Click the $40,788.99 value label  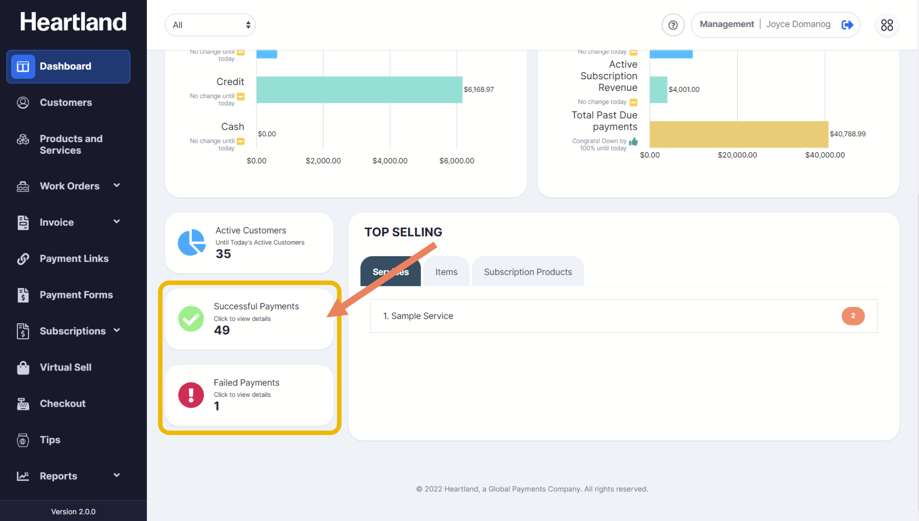point(848,134)
